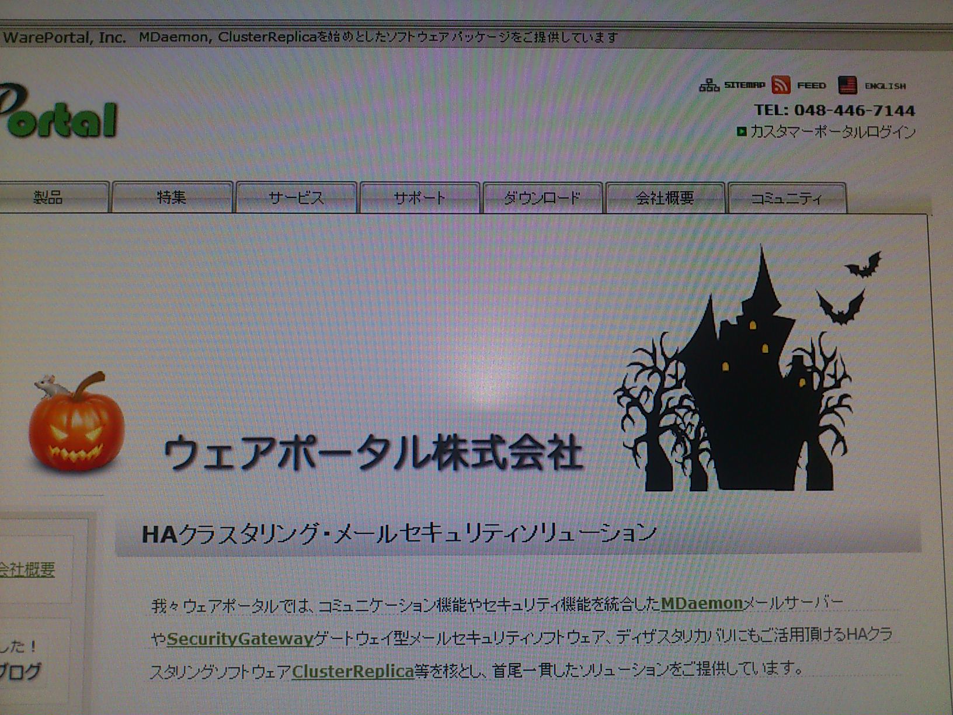Open the コミュニティ navigation tab
This screenshot has width=953, height=715.
coord(787,198)
